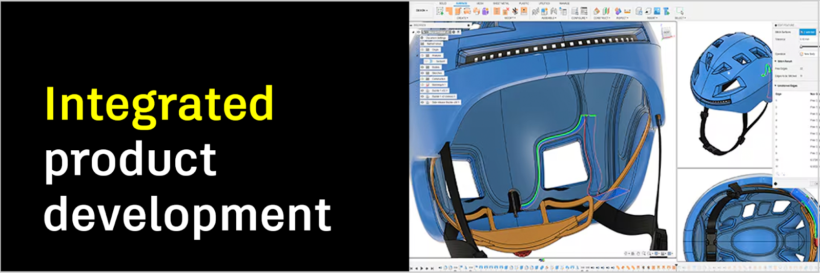Toggle visibility of Analysis folder

(422, 56)
